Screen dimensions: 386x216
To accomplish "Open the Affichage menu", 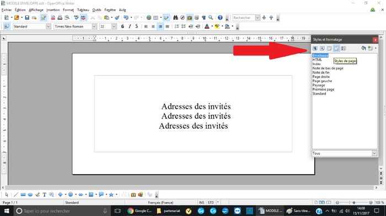I will point(36,10).
